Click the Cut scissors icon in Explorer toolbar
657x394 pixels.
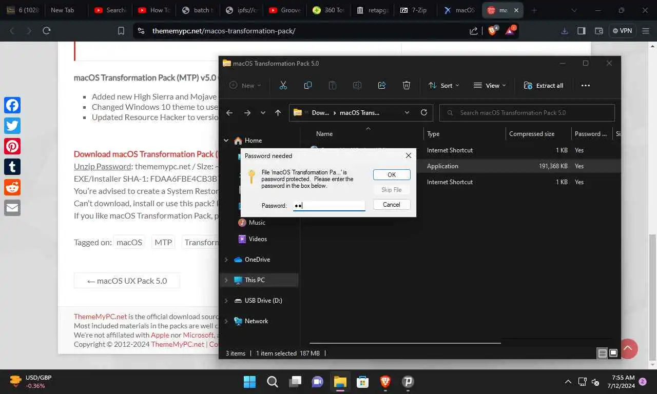[283, 86]
